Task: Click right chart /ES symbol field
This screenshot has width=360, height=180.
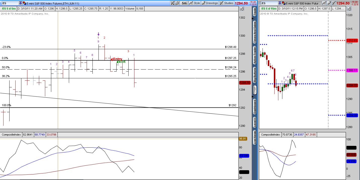Action: click(269, 3)
